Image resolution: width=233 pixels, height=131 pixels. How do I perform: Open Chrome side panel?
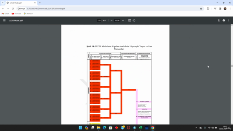coord(220,9)
